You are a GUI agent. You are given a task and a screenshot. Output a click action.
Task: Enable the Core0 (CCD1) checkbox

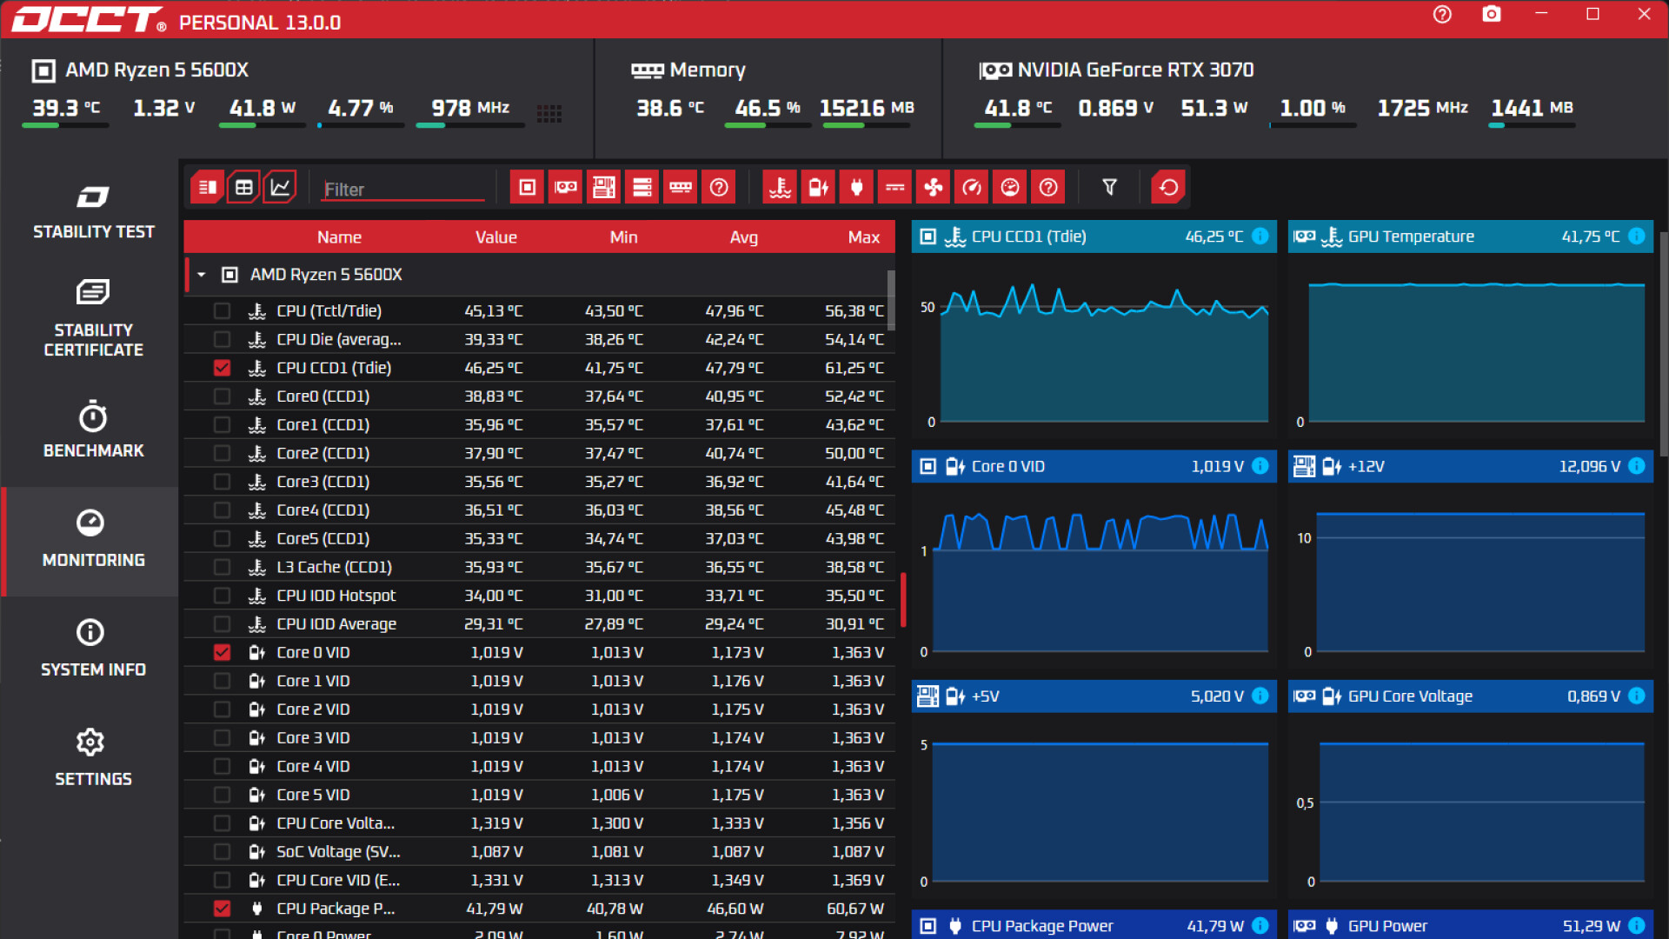click(x=223, y=396)
